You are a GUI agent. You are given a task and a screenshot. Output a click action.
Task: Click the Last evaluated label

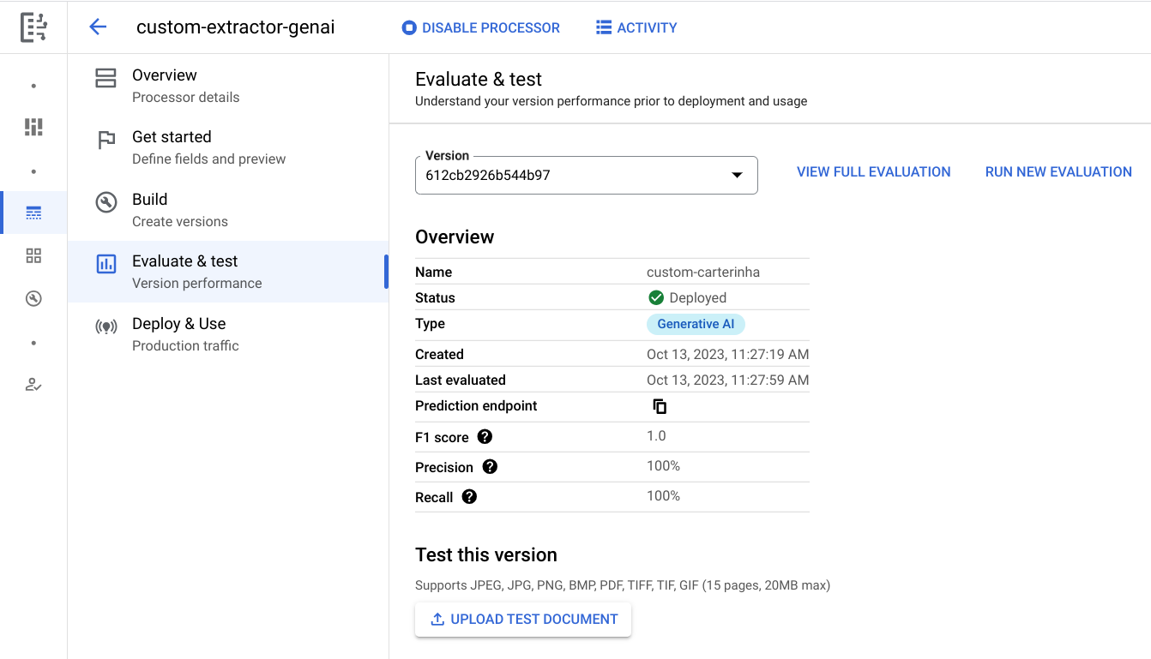pyautogui.click(x=461, y=380)
